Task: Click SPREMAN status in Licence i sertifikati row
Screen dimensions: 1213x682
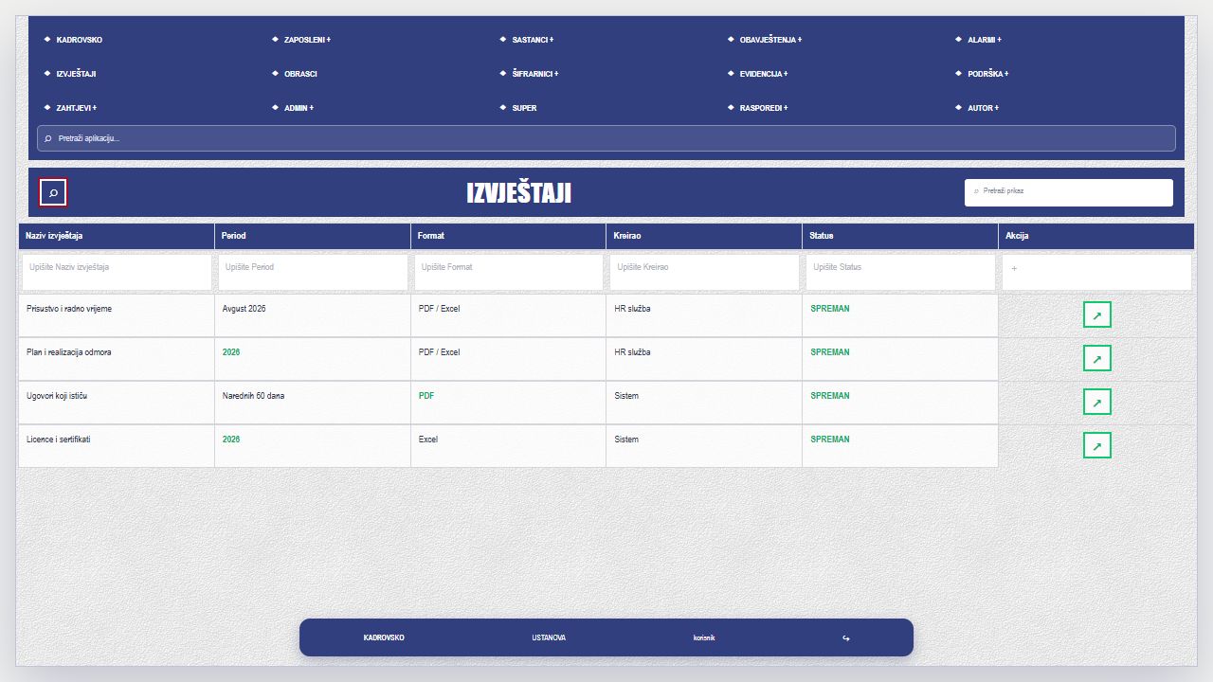Action: (x=830, y=440)
